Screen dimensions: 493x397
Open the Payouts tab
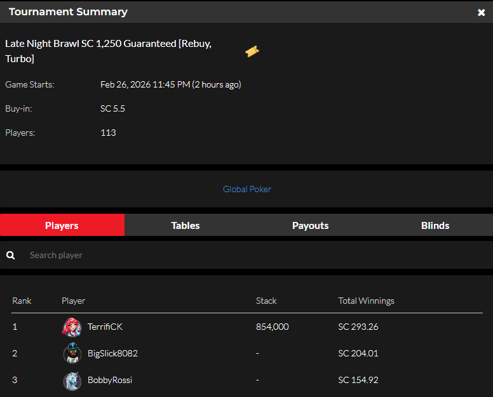[x=310, y=225]
